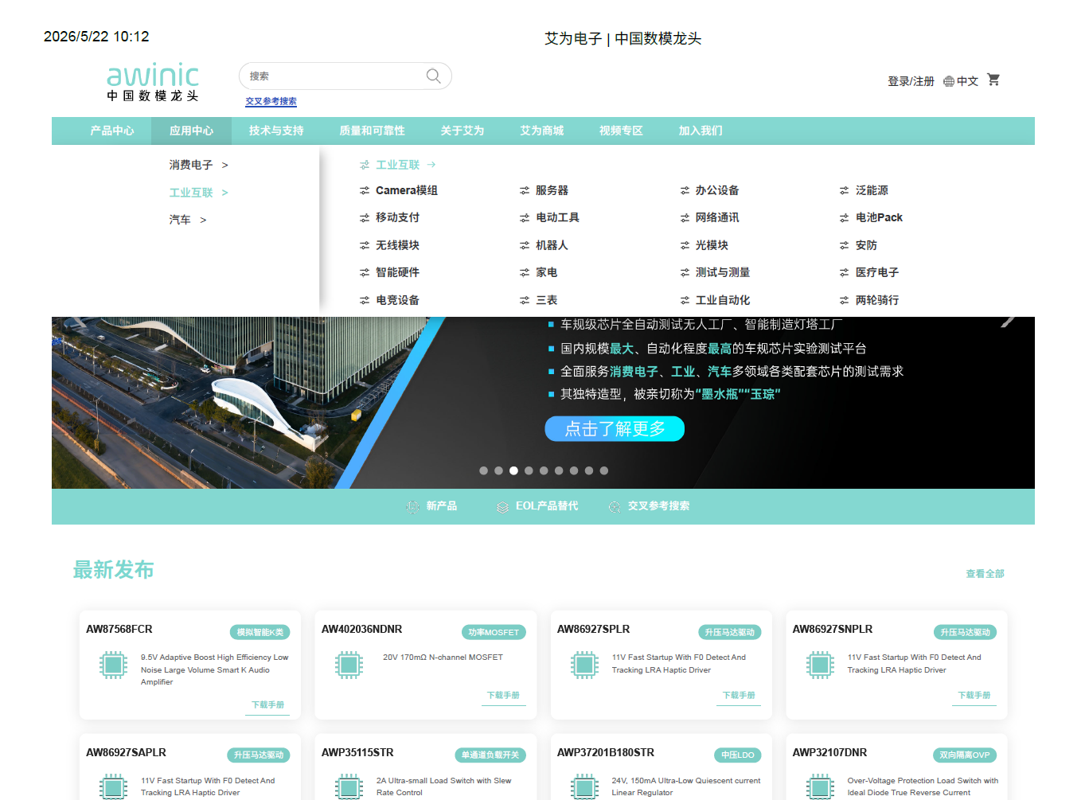Click the icon beside Camera模组
This screenshot has width=1085, height=800.
pyautogui.click(x=365, y=190)
